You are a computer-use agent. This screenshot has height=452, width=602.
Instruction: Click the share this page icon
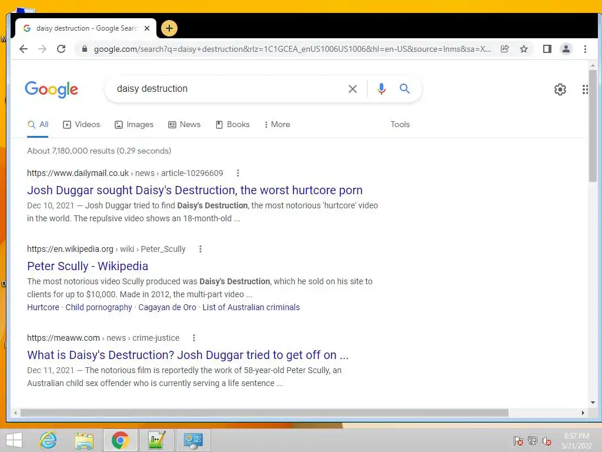[x=505, y=49]
